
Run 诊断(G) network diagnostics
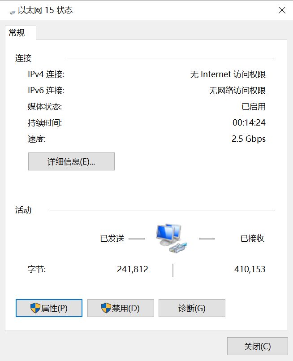click(192, 308)
